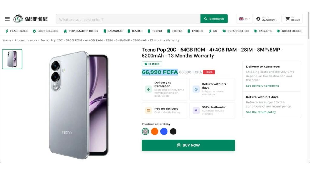310x174 pixels.
Task: Open the REFURBISHED category
Action: [x=236, y=31]
